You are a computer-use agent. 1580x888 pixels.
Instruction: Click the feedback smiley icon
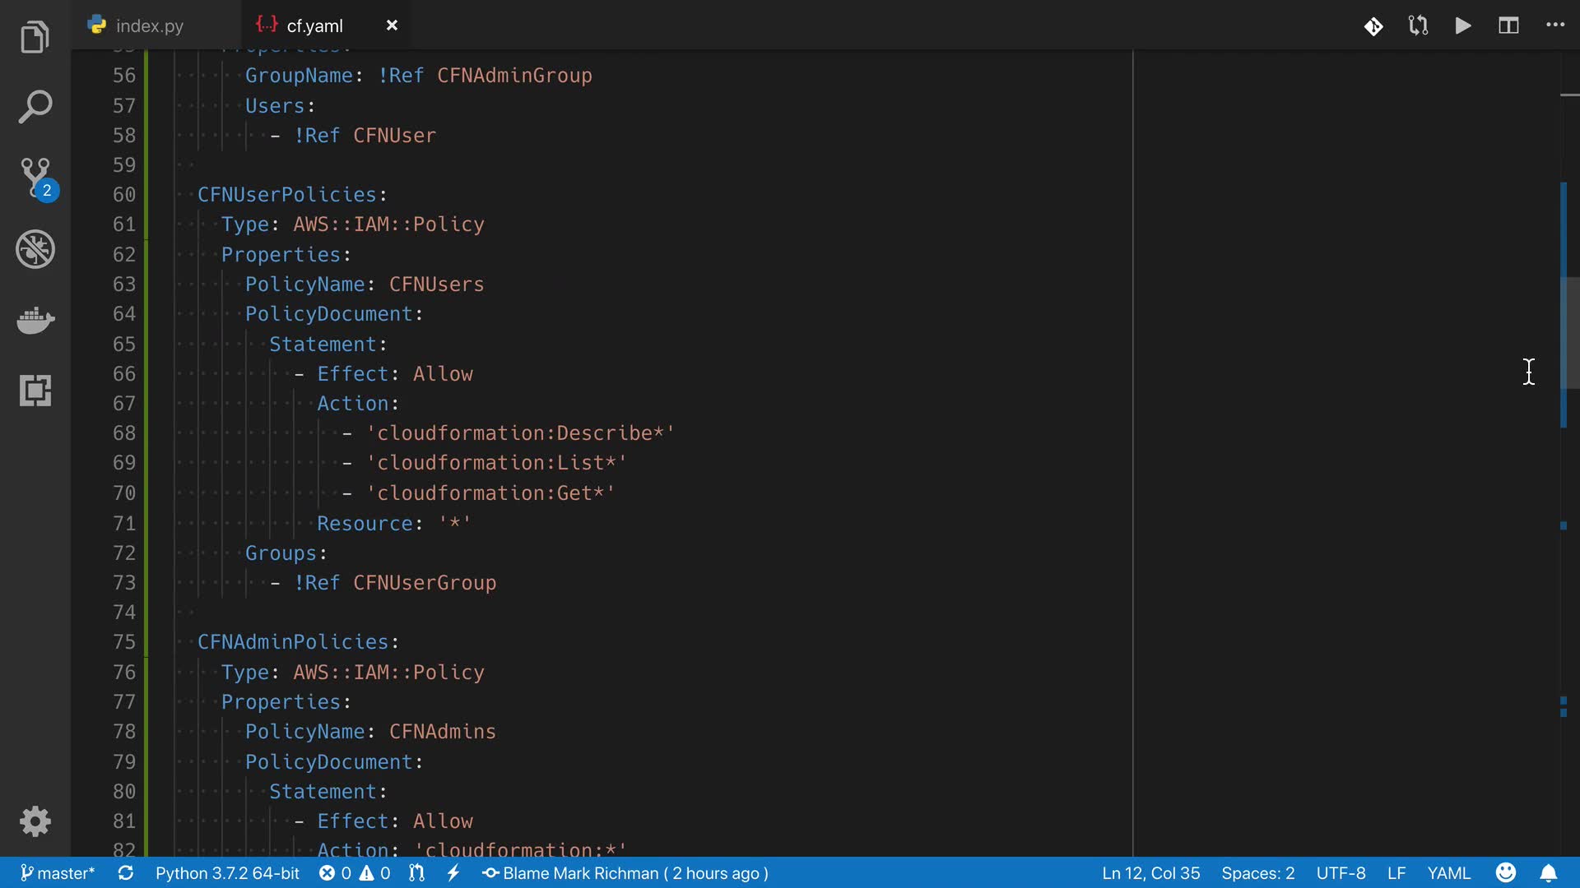[x=1506, y=873]
